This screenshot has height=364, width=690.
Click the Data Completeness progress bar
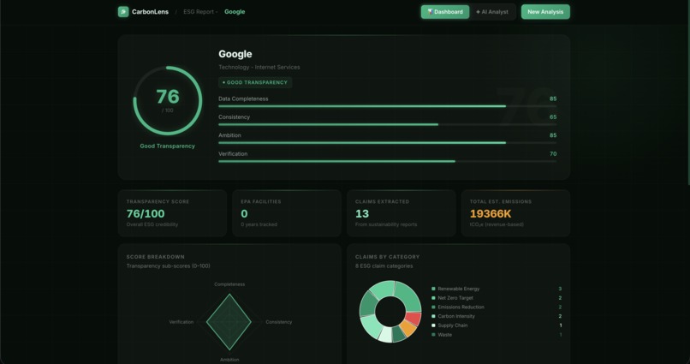point(387,106)
